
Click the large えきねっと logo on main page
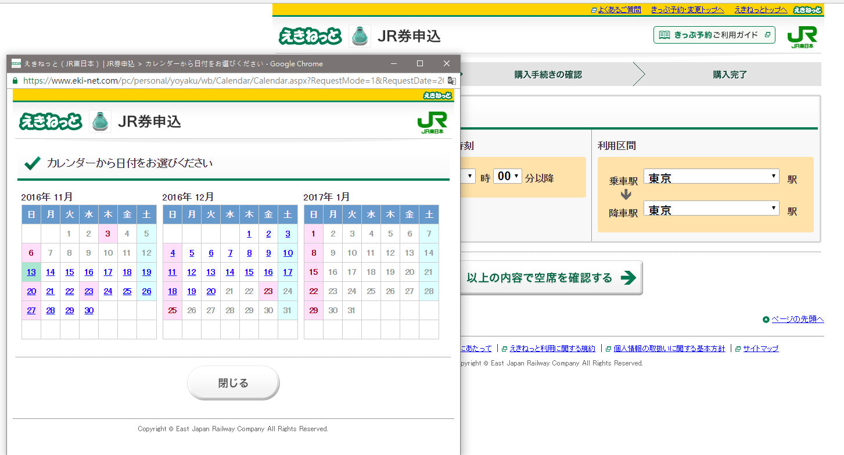[311, 36]
